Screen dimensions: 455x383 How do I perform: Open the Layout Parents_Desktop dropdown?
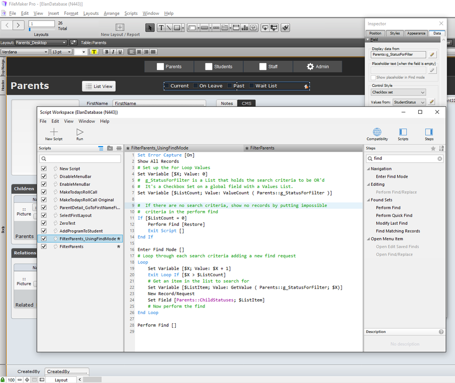41,42
